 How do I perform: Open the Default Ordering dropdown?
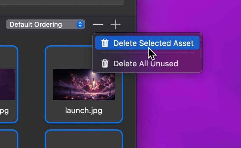pyautogui.click(x=45, y=24)
